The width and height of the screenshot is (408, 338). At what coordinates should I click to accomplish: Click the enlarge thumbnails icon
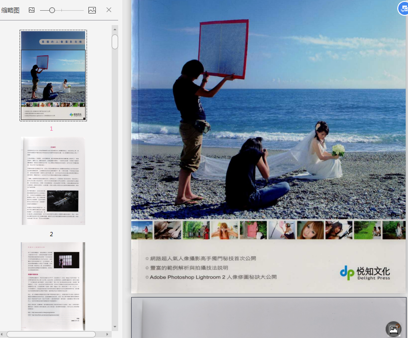click(92, 10)
